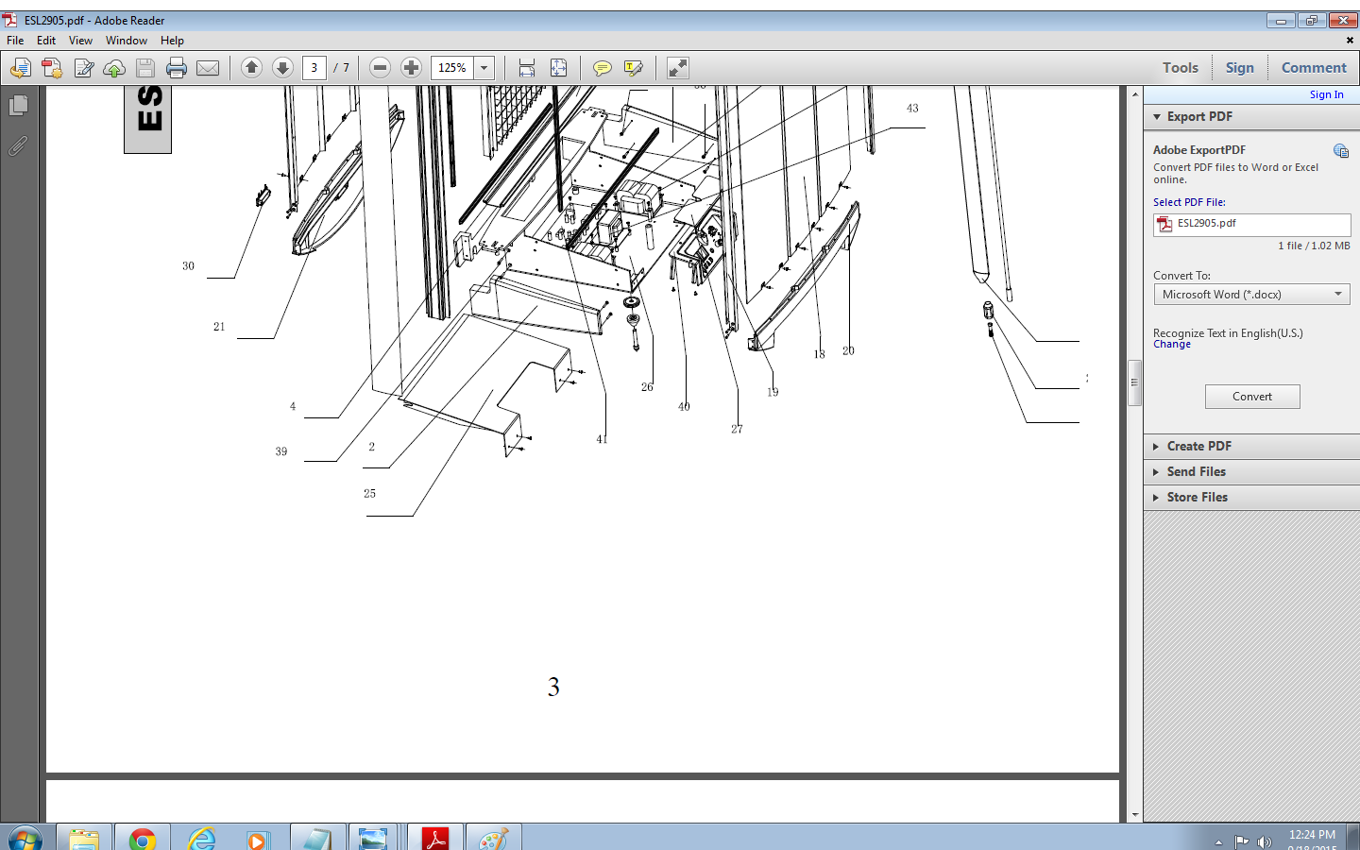This screenshot has width=1360, height=850.
Task: Open the Comment pane tab
Action: click(1314, 68)
